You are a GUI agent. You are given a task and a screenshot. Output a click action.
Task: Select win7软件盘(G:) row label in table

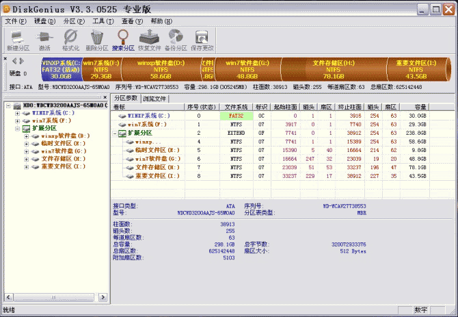click(157, 159)
